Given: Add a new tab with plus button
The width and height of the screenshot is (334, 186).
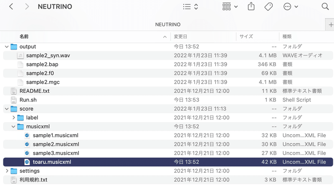Looking at the screenshot, I should click(x=330, y=25).
